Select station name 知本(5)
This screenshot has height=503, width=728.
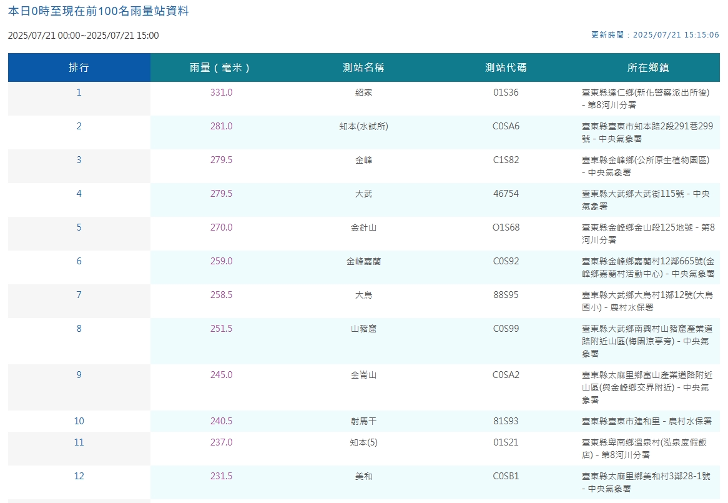point(363,442)
